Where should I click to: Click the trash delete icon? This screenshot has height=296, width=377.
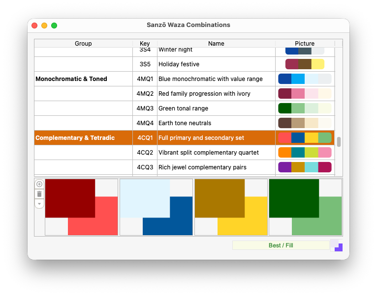click(39, 194)
